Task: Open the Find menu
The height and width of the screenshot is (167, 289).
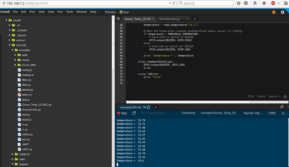Action: 32,12
